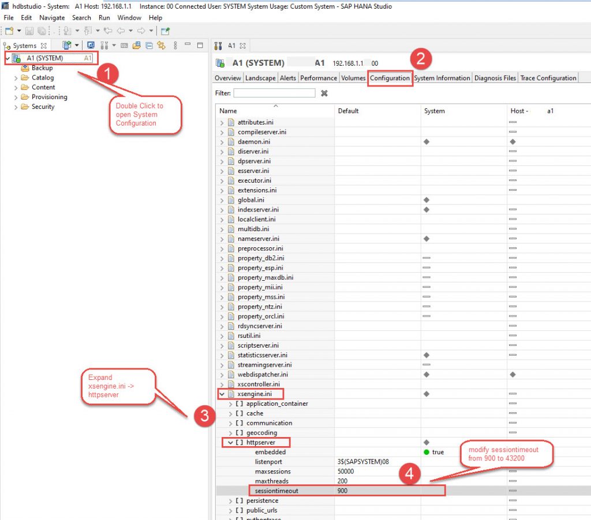Minimize the Systems view panel
Viewport: 591px width, 520px height.
(x=188, y=44)
